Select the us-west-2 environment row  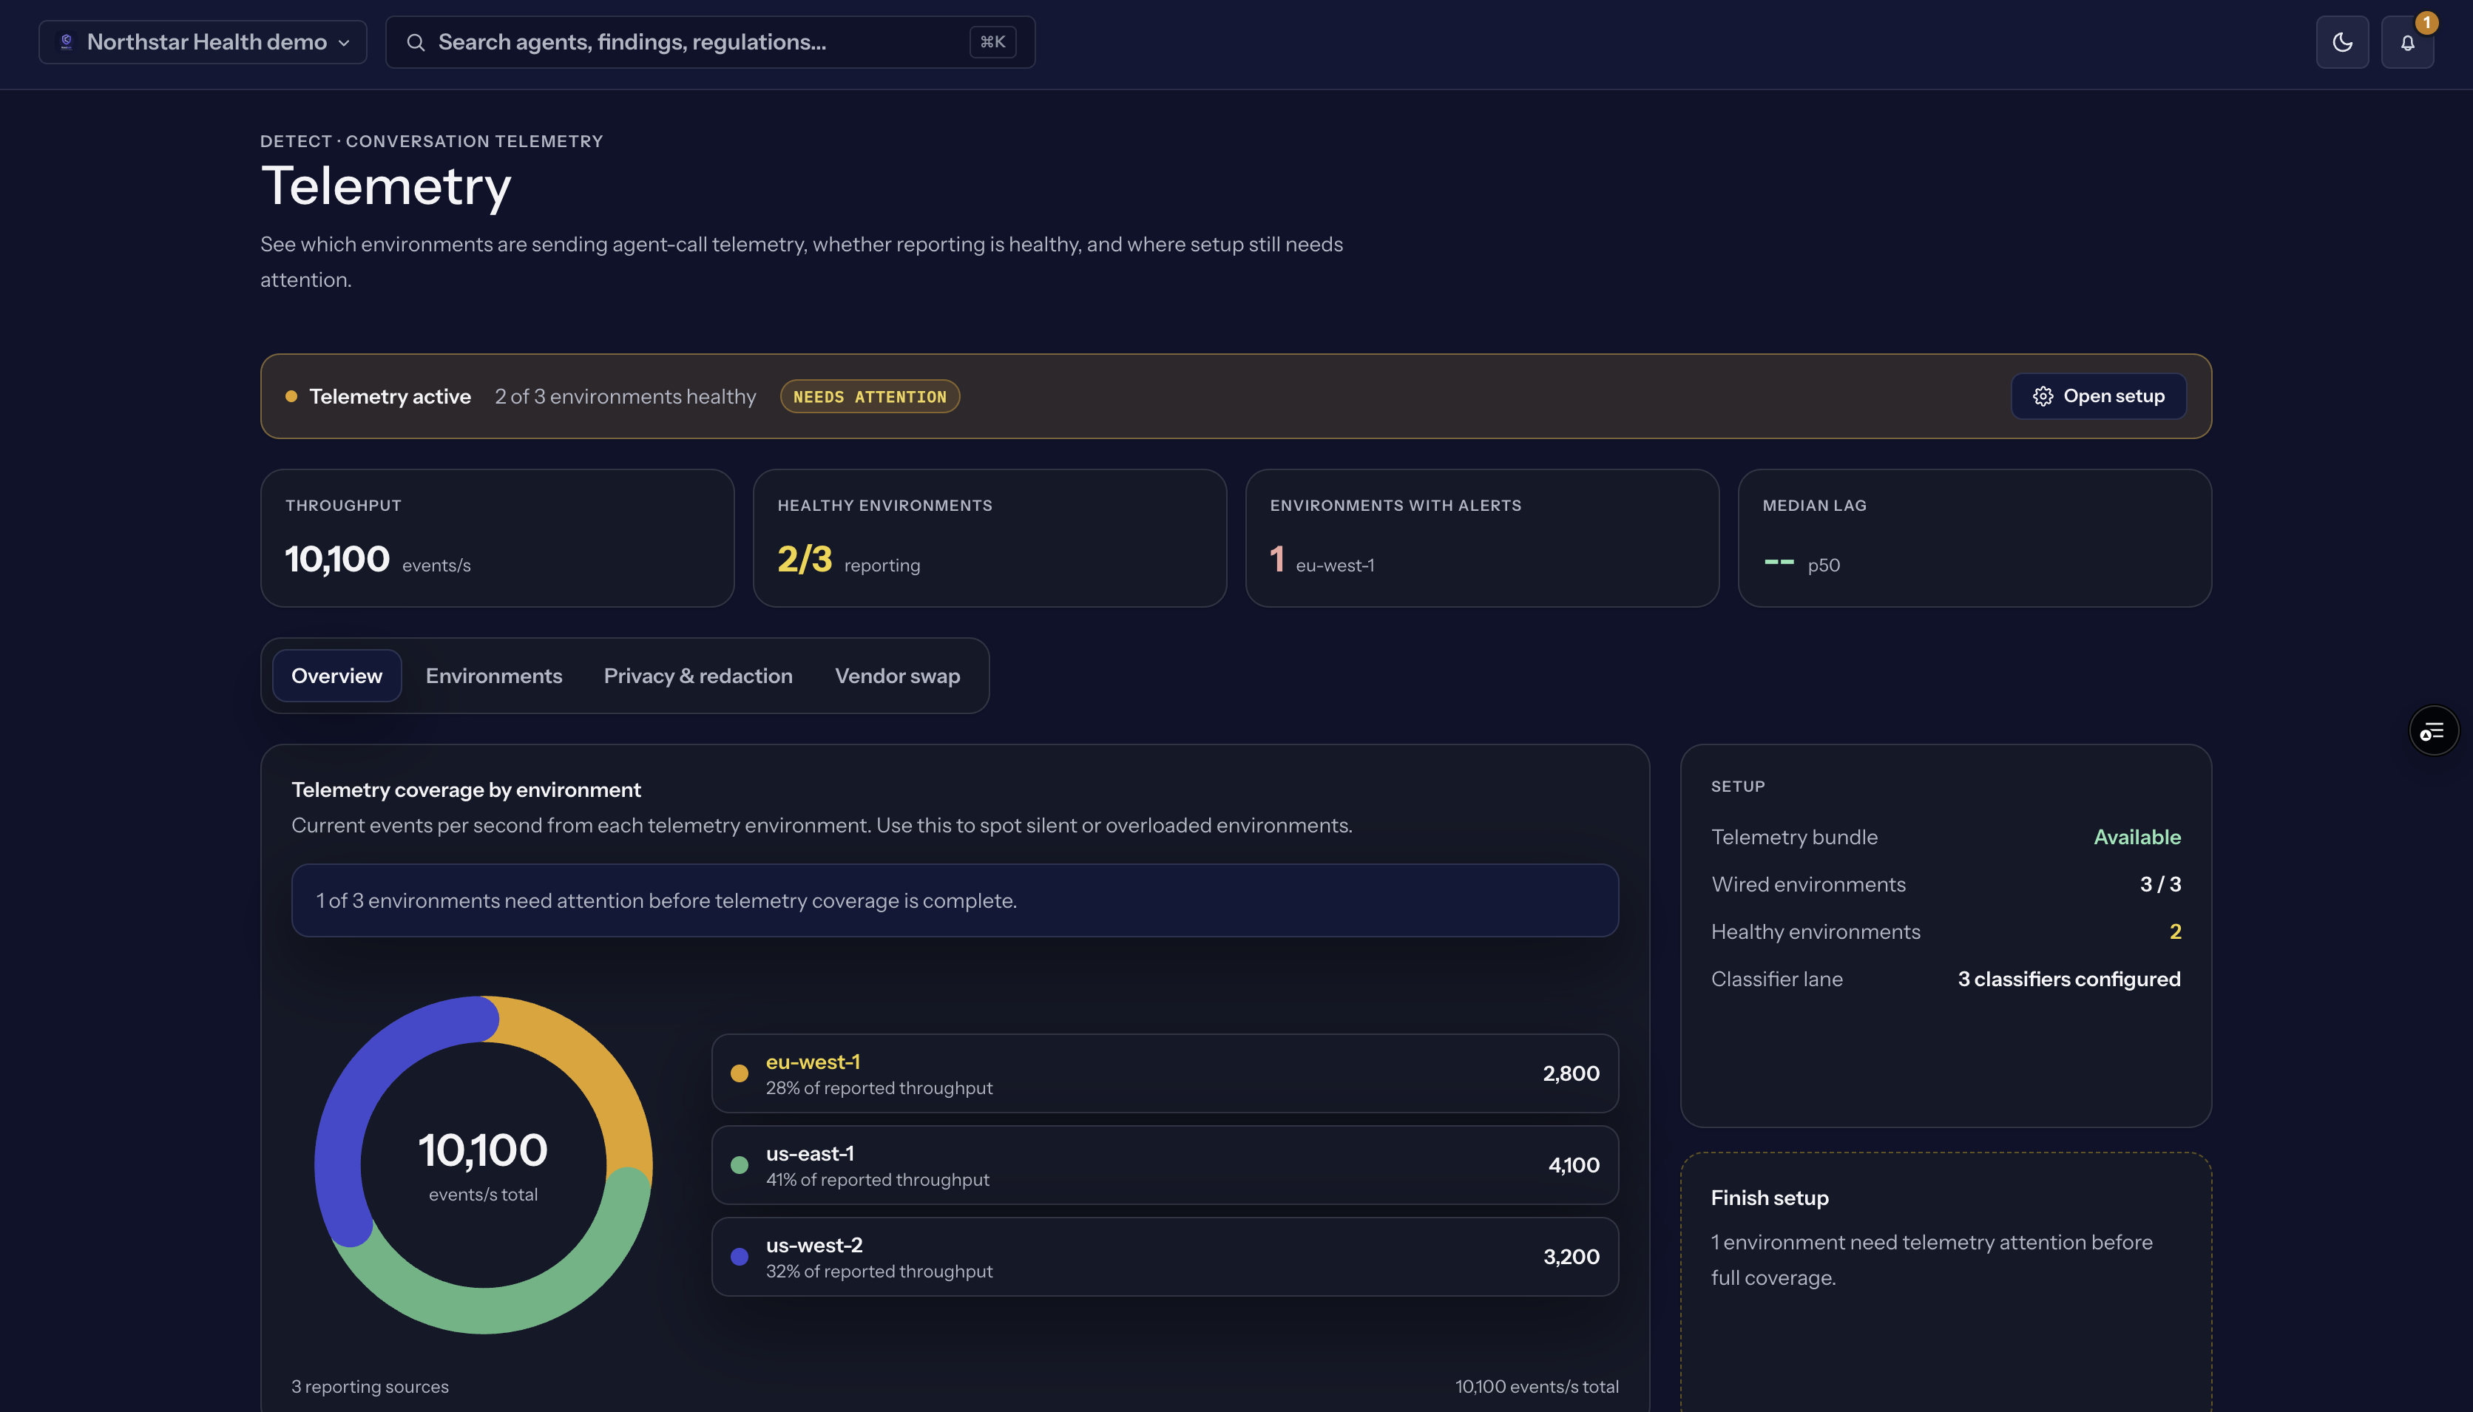(x=1165, y=1256)
